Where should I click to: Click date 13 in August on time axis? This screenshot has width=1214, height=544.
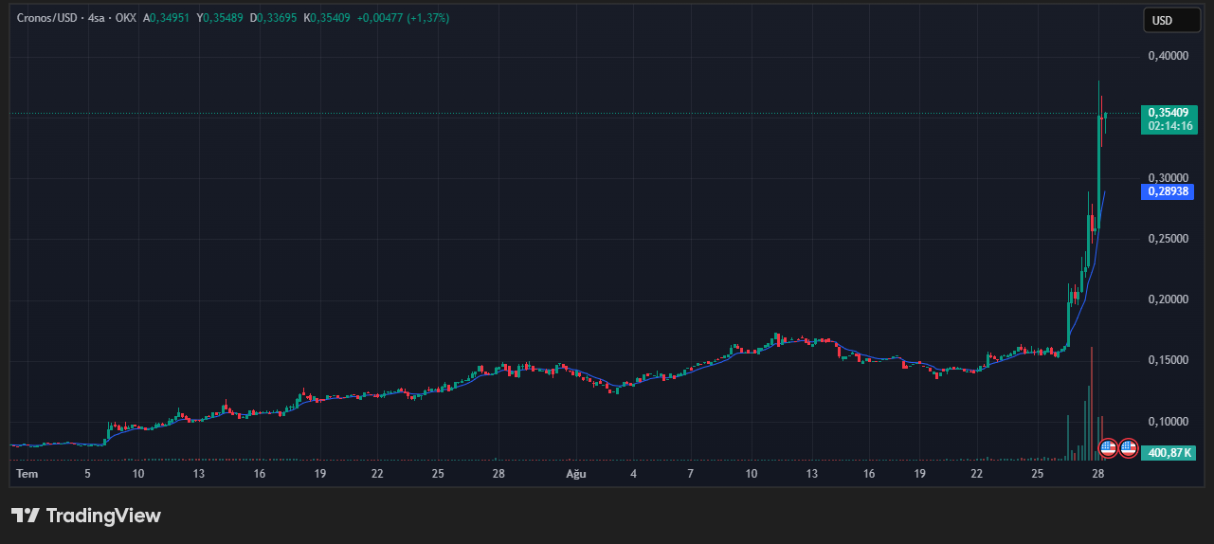tap(811, 474)
